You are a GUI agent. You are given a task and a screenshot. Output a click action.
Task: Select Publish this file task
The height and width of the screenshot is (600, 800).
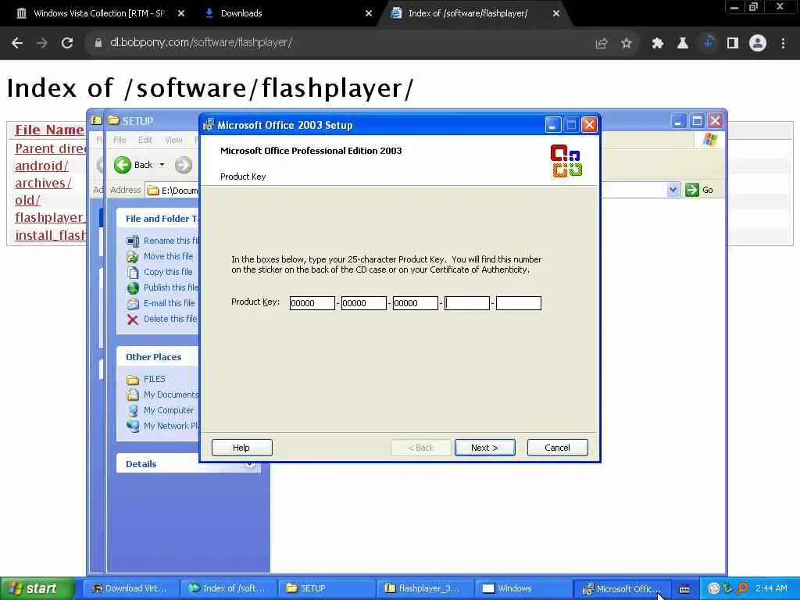point(171,287)
